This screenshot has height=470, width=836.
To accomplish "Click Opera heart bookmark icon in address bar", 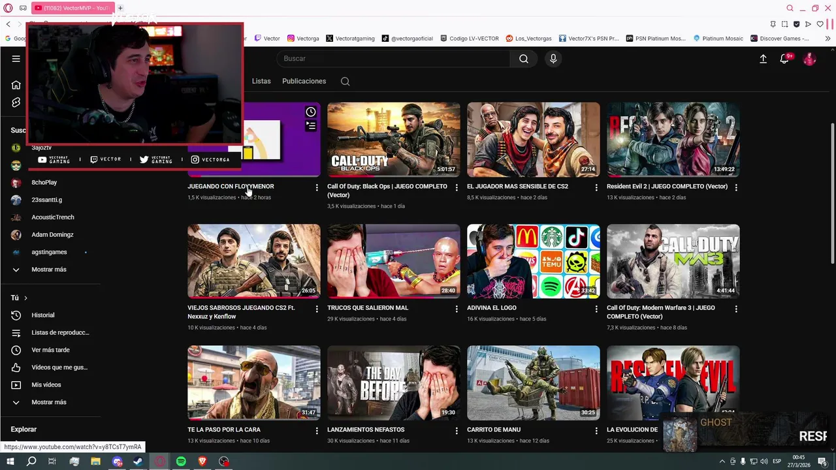I will pos(820,24).
